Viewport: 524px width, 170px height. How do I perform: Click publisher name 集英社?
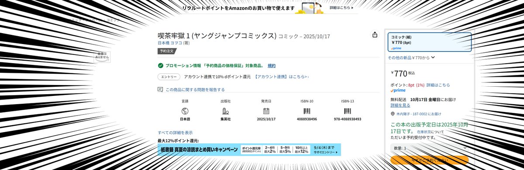(225, 119)
